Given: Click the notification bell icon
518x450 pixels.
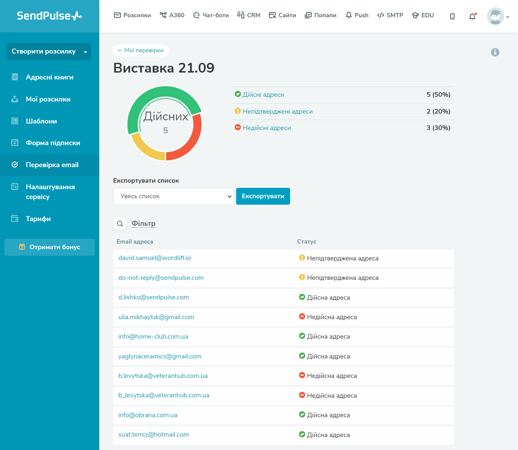Looking at the screenshot, I should pyautogui.click(x=472, y=16).
